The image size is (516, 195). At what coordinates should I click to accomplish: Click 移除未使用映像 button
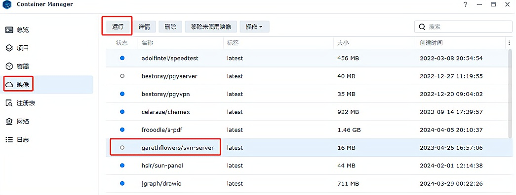211,27
